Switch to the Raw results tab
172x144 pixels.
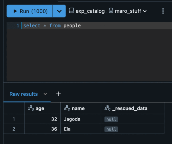[x=24, y=94]
